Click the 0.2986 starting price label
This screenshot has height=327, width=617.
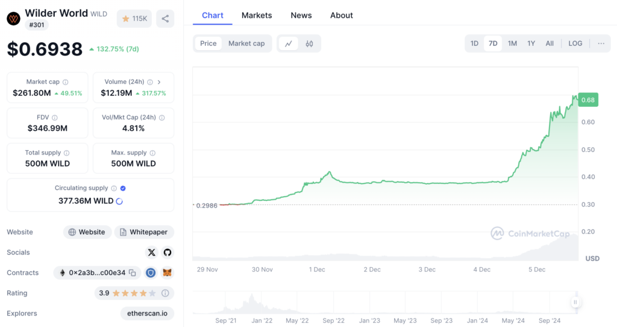pos(207,206)
